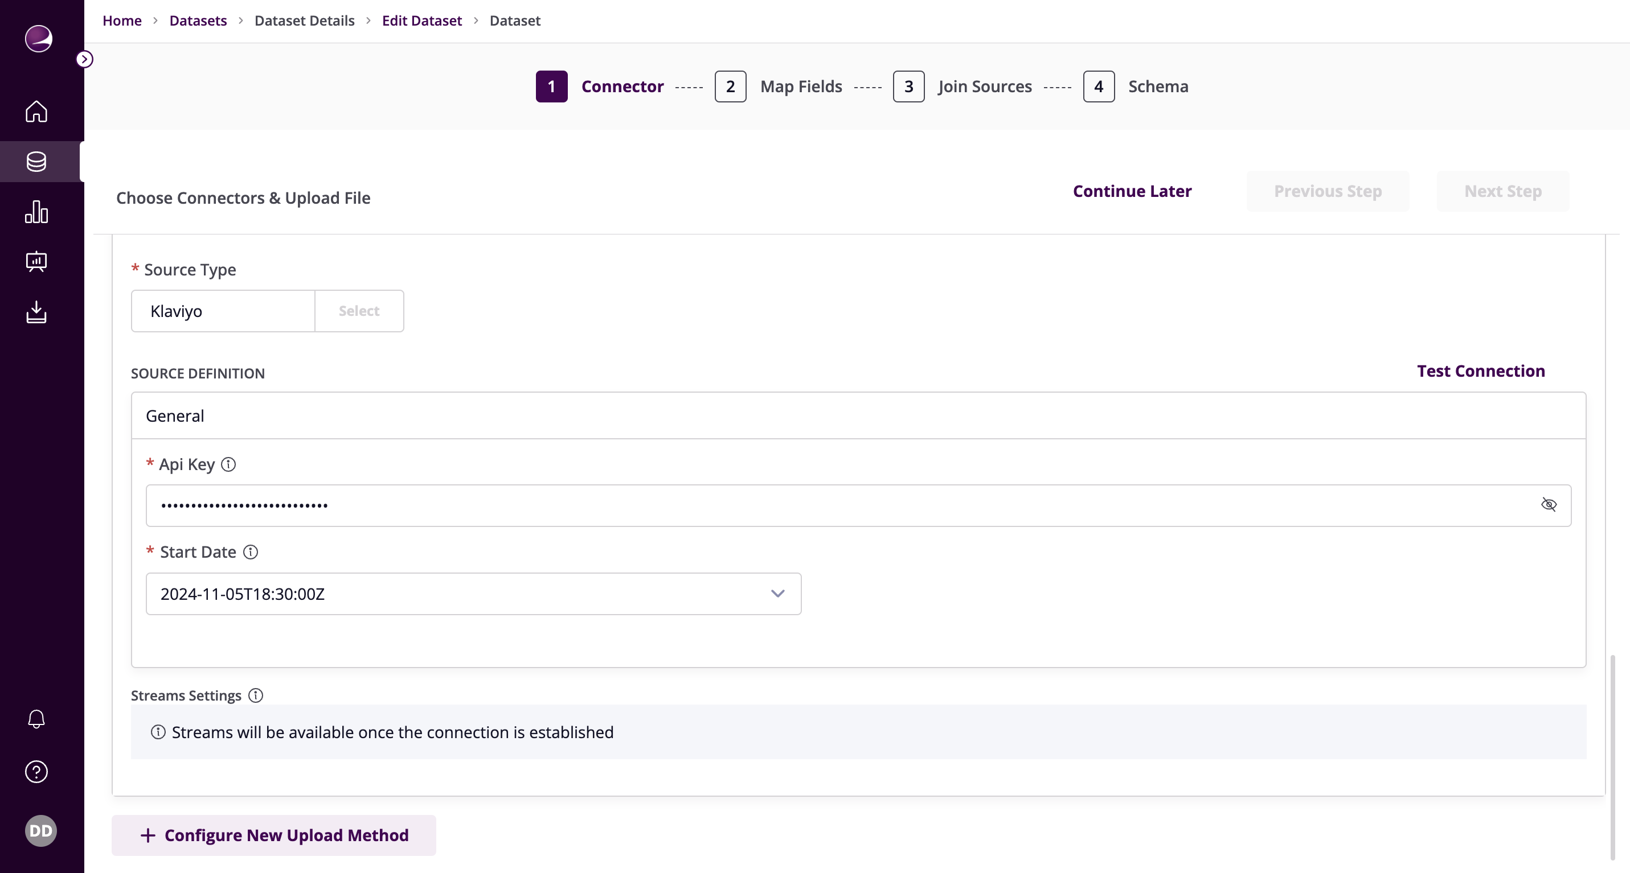Open the Datasets database icon in sidebar
The image size is (1630, 873).
point(36,162)
